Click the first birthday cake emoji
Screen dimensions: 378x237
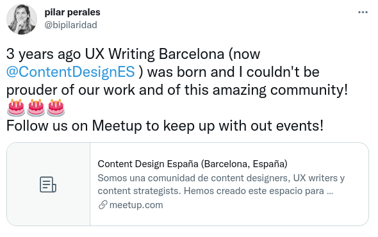tap(16, 108)
